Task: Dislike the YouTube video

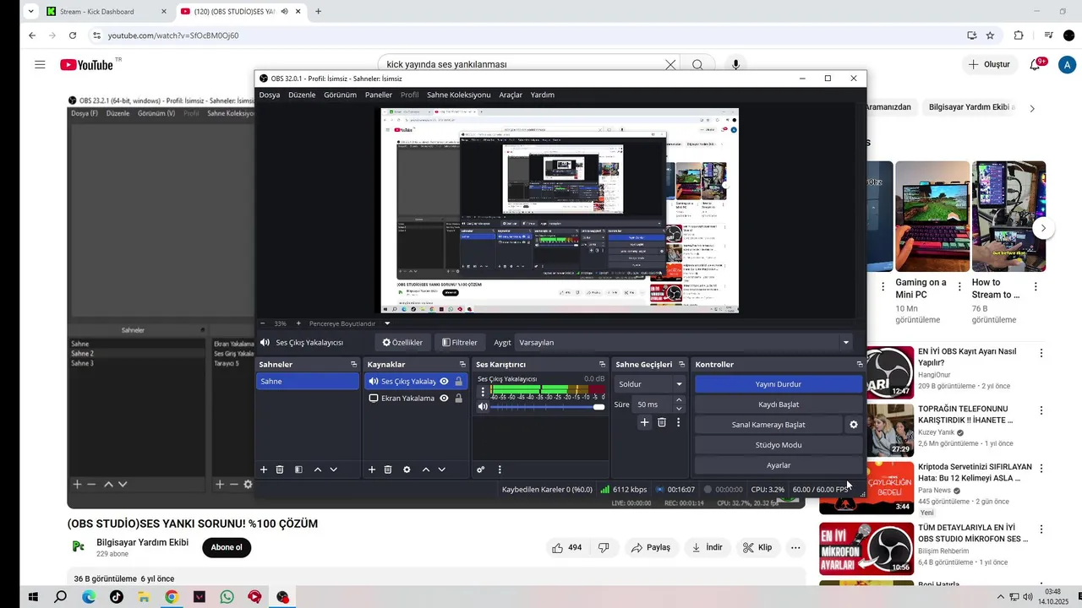Action: [x=604, y=547]
